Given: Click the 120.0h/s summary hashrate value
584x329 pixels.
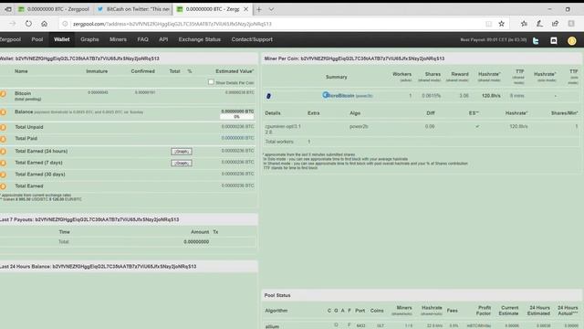Looking at the screenshot, I should point(491,96).
